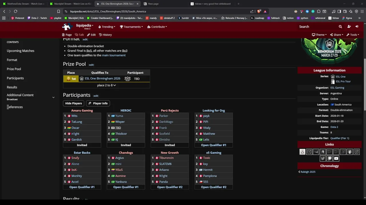Click the bookmark this page icon
Viewport: 366px width, 205px height.
pyautogui.click(x=58, y=11)
